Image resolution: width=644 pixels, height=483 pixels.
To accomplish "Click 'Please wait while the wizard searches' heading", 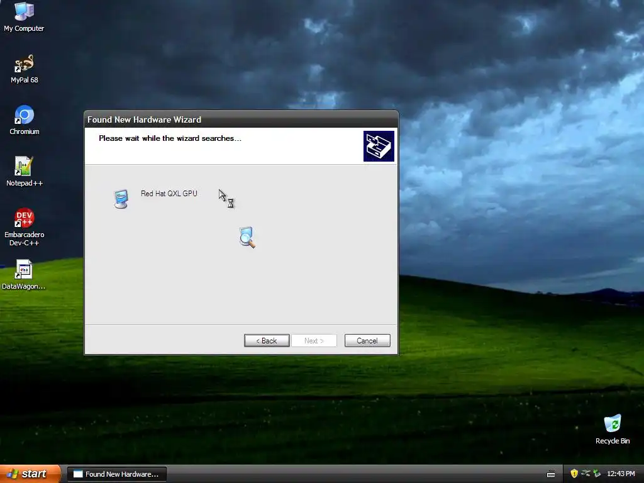I will 170,138.
